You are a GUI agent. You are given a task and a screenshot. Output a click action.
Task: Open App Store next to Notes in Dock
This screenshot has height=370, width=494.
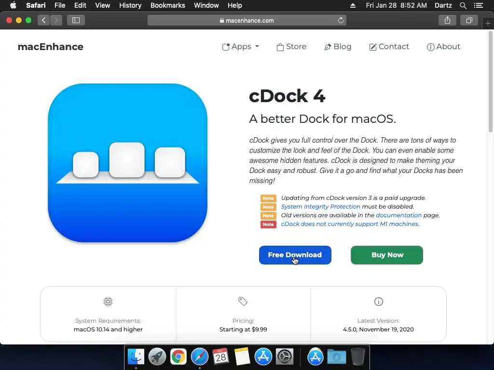coord(263,357)
